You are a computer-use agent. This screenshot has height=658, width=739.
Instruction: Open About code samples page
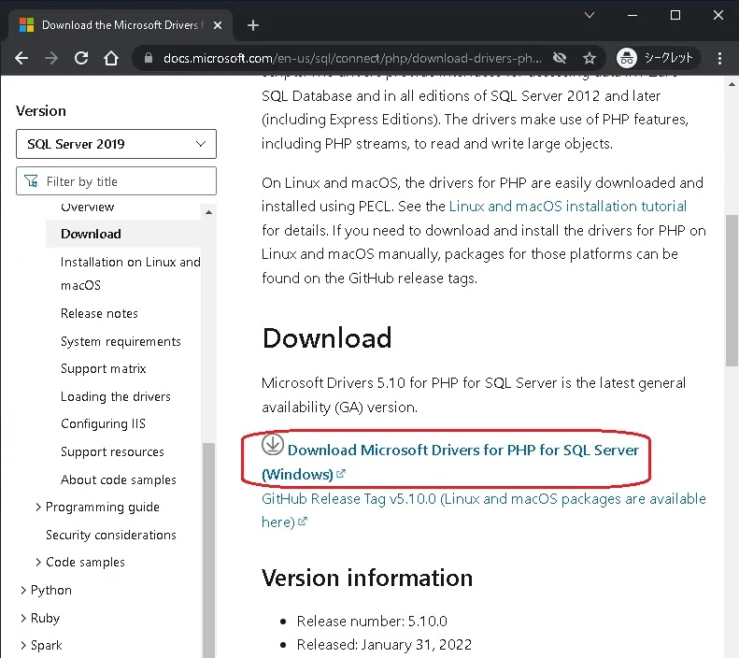tap(119, 479)
